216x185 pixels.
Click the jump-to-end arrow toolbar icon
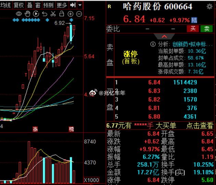point(73,5)
